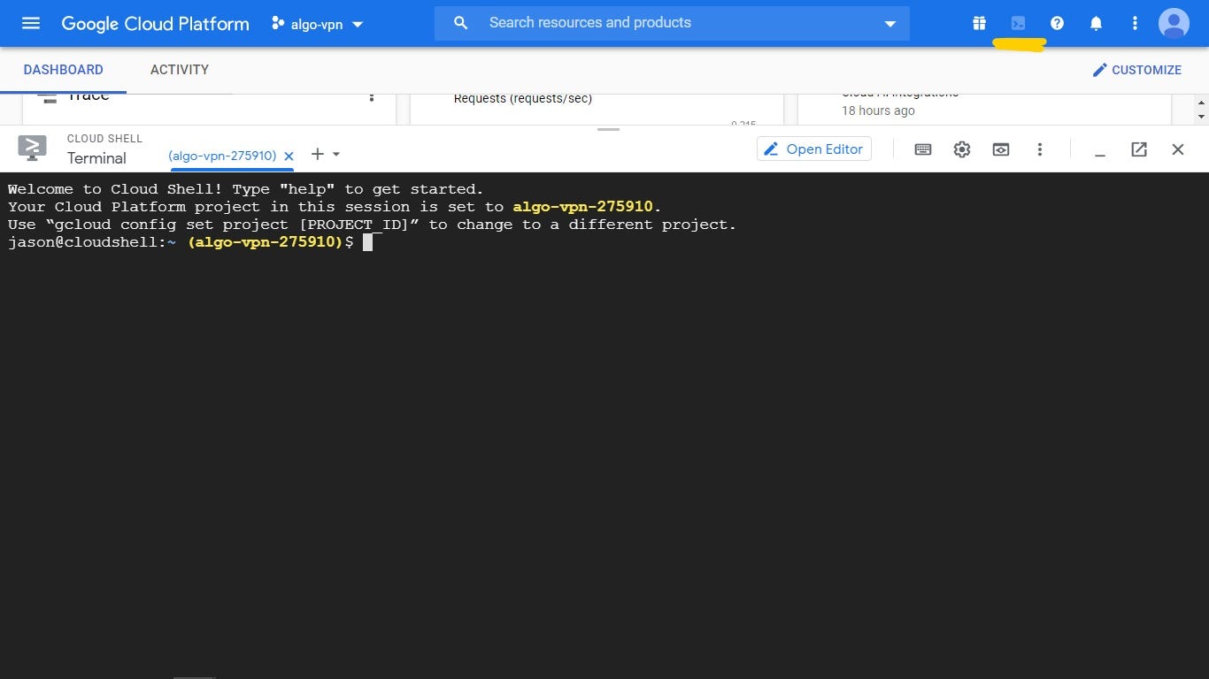Click the free trial gift icon

979,24
